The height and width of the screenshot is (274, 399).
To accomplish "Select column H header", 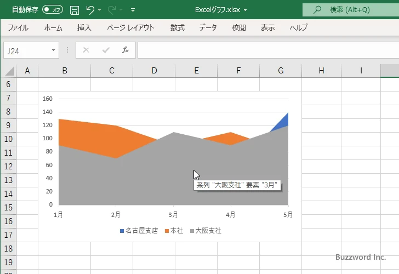I will click(x=321, y=71).
